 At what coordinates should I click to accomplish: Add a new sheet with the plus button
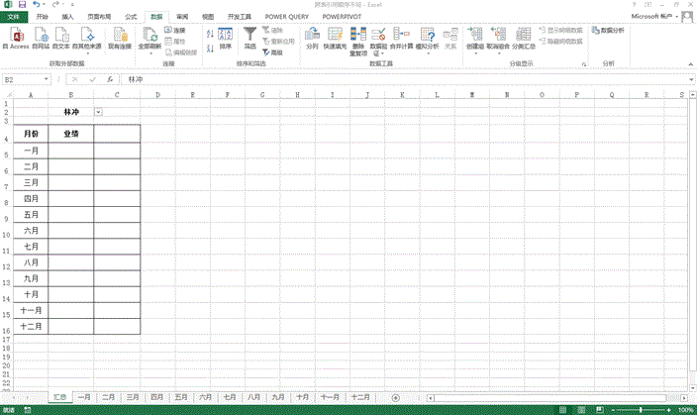coord(395,396)
